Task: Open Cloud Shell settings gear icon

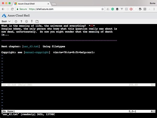Action: click(x=26, y=21)
